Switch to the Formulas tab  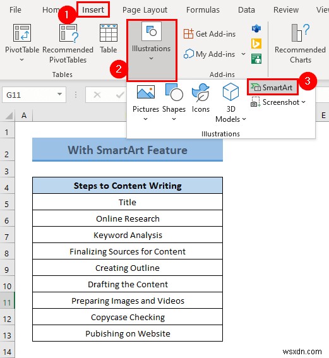tap(203, 10)
